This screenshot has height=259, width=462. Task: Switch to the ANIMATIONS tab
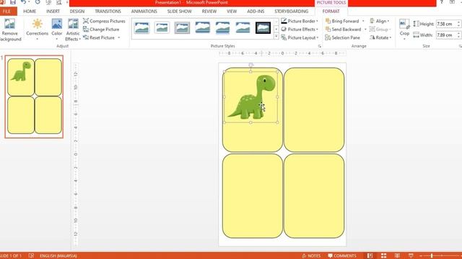click(x=144, y=12)
